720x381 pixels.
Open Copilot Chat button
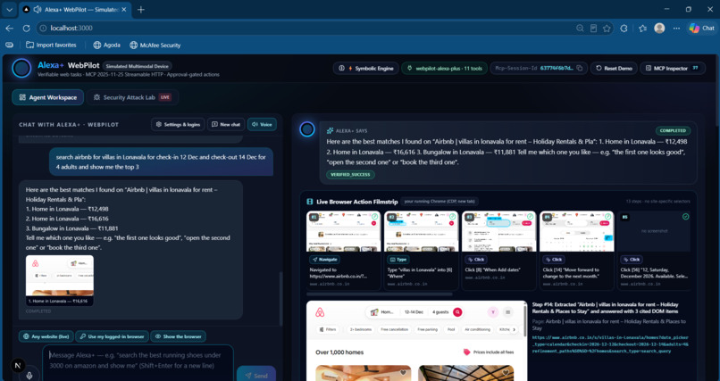pos(701,28)
